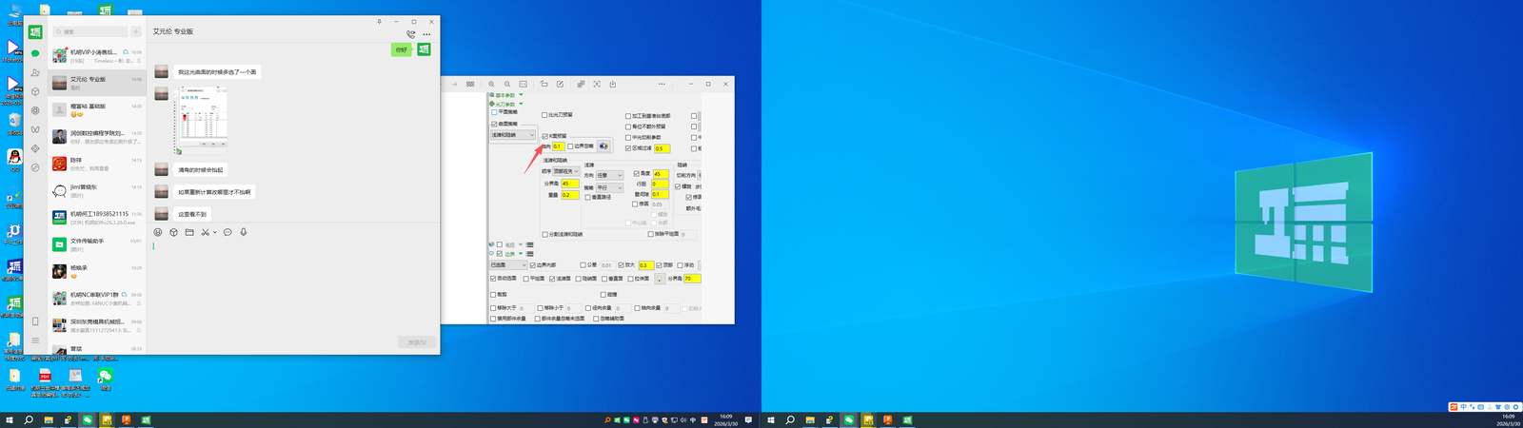This screenshot has width=1523, height=428.
Task: Open taskbar clock showing 16:09
Action: (x=726, y=419)
